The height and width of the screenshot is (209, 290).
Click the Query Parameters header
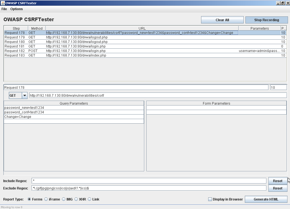(x=74, y=103)
